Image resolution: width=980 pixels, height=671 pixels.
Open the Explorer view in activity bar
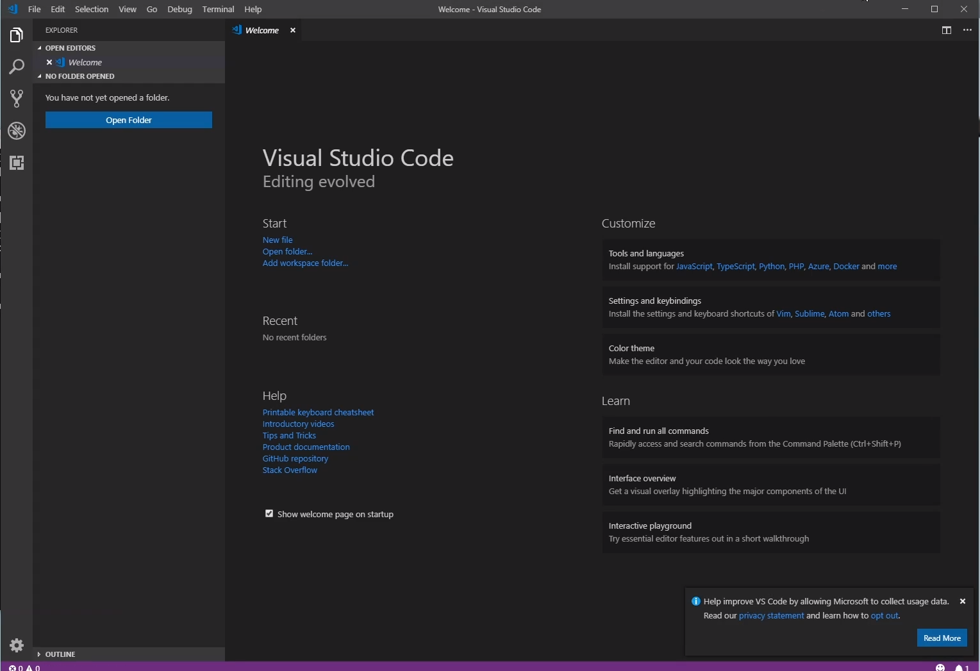tap(17, 35)
